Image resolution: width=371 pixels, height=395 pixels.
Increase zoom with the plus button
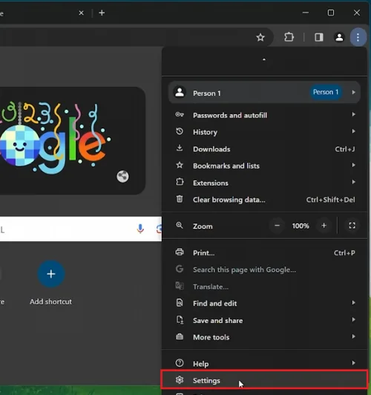tap(324, 226)
